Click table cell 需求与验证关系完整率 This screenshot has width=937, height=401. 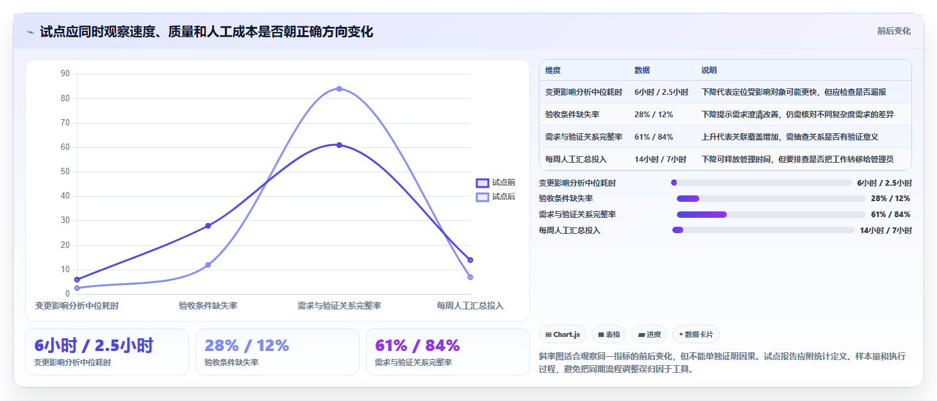(584, 137)
